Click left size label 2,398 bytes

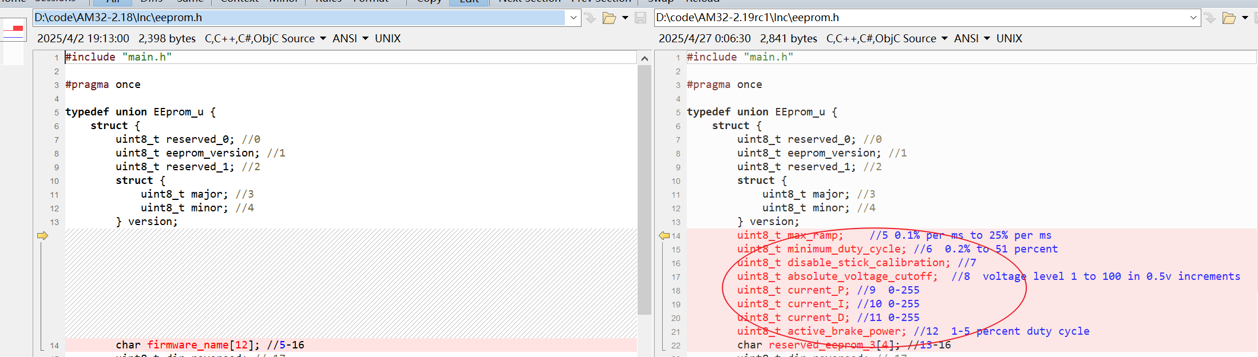167,38
